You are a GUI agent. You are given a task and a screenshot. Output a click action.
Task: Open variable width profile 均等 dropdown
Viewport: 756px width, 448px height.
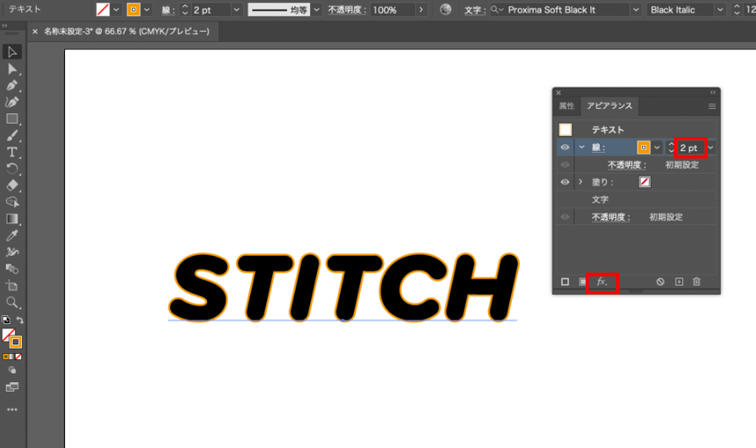317,10
